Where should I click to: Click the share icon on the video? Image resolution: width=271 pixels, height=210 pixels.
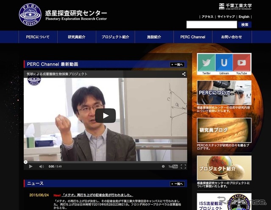pos(184,74)
